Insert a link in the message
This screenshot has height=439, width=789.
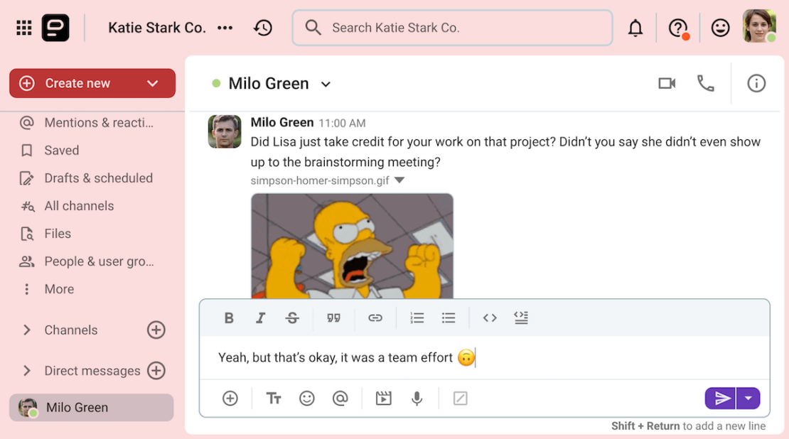pos(375,318)
